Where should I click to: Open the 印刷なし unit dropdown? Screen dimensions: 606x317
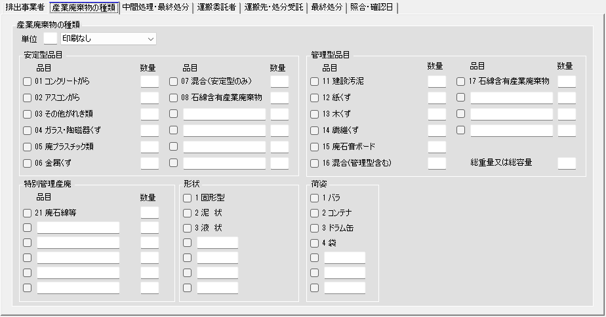click(109, 39)
